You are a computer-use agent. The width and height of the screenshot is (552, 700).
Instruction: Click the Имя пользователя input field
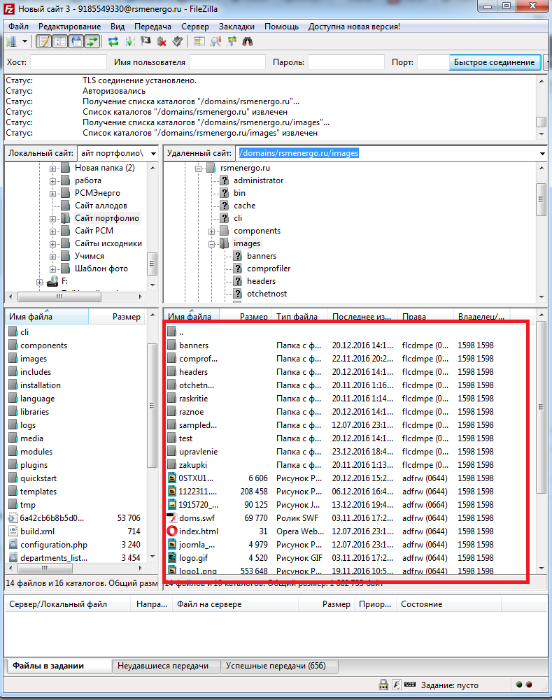tap(227, 62)
